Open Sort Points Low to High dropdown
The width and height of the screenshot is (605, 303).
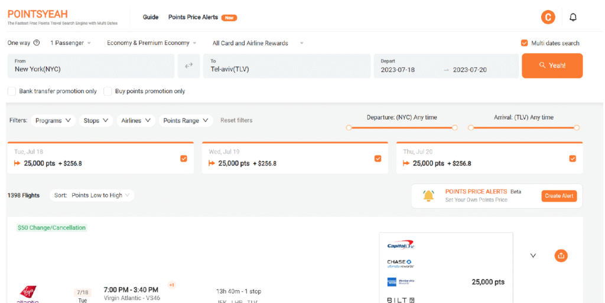[x=92, y=195]
